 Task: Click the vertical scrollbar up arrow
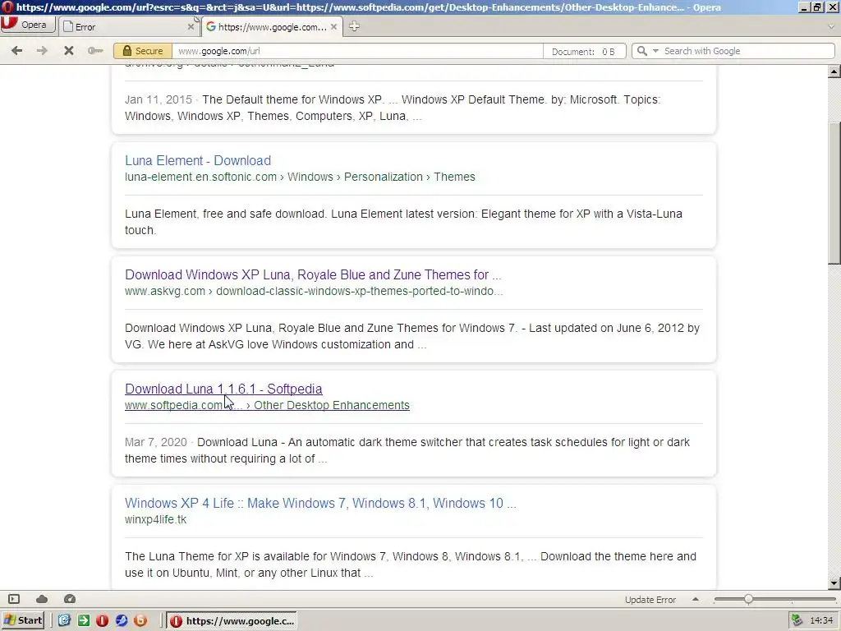(x=834, y=71)
